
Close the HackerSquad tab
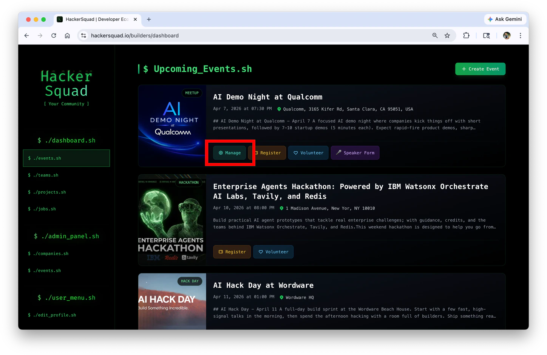point(135,19)
